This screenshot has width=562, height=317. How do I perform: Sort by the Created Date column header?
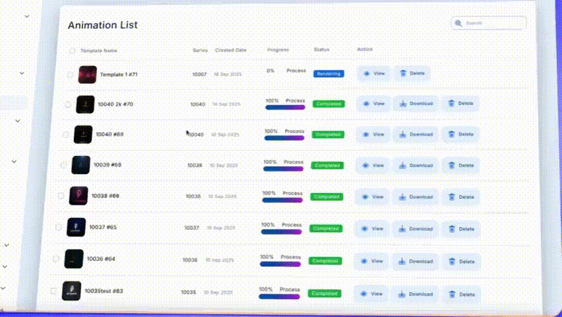(x=230, y=50)
